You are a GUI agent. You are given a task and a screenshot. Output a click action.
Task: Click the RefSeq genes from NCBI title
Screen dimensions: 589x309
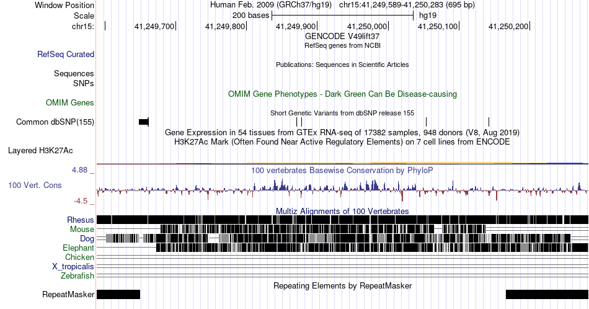click(x=342, y=45)
